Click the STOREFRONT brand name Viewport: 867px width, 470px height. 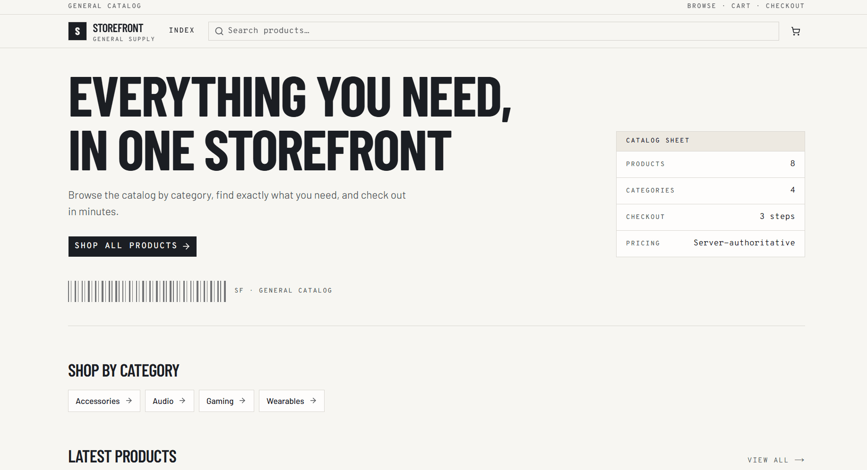click(x=118, y=28)
